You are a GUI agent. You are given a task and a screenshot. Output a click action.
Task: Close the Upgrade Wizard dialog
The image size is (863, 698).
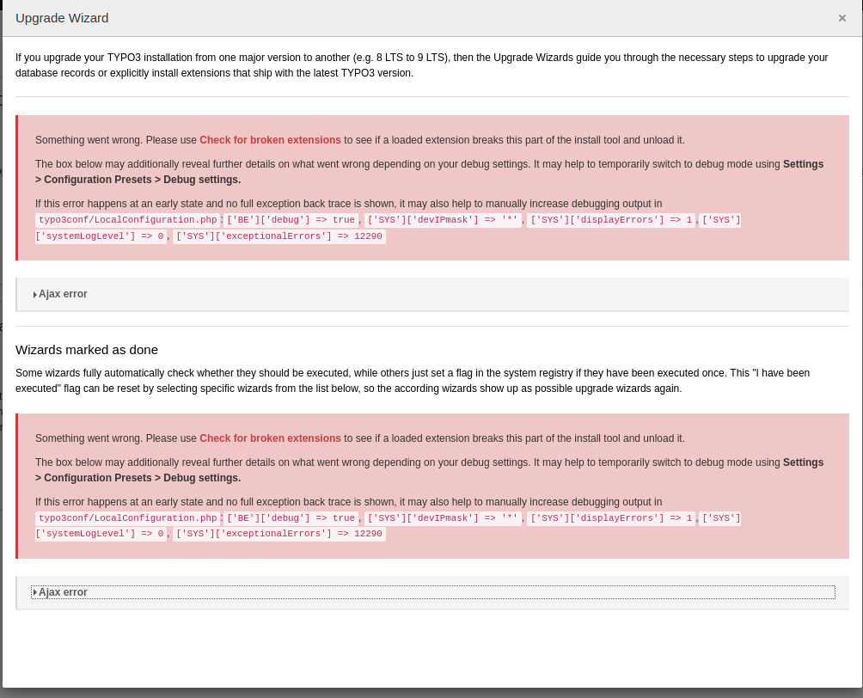click(x=842, y=18)
